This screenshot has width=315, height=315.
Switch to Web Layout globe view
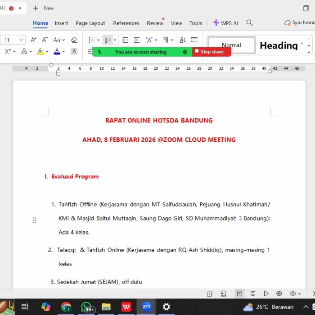click(x=279, y=293)
